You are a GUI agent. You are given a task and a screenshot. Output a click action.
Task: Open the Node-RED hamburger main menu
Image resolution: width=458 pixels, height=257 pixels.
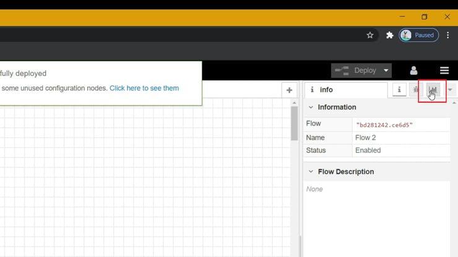point(444,70)
